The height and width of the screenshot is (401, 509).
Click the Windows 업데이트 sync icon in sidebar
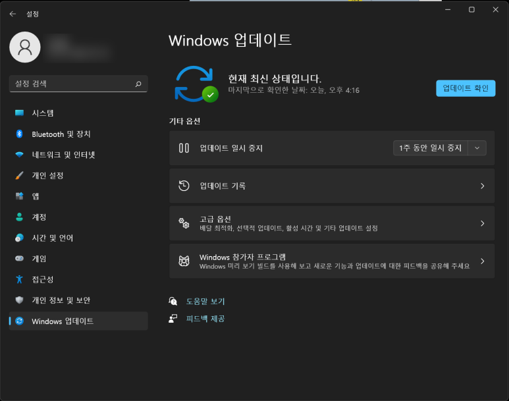click(20, 321)
